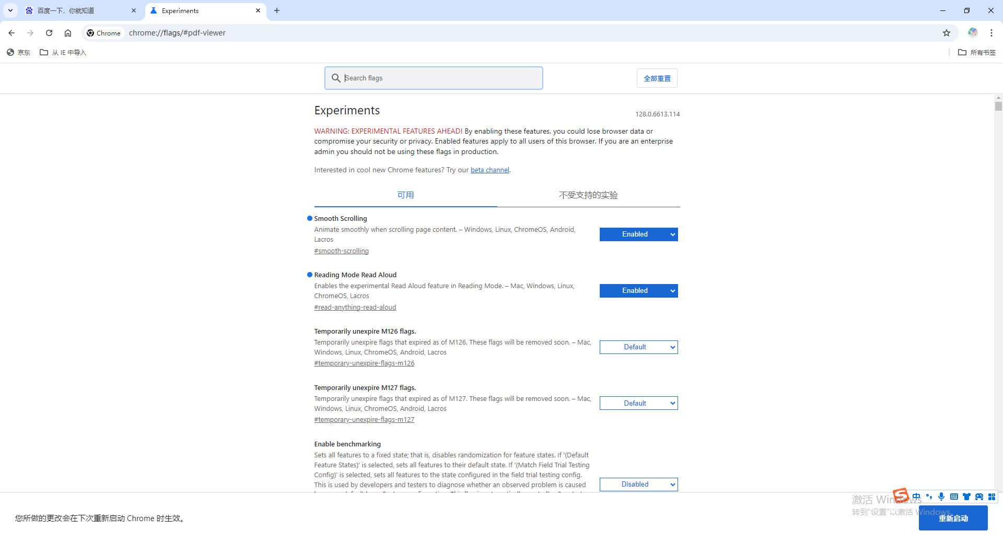This screenshot has height=543, width=1003.
Task: Click the #temporary-unexpire-flags-m126 link
Action: pyautogui.click(x=364, y=363)
